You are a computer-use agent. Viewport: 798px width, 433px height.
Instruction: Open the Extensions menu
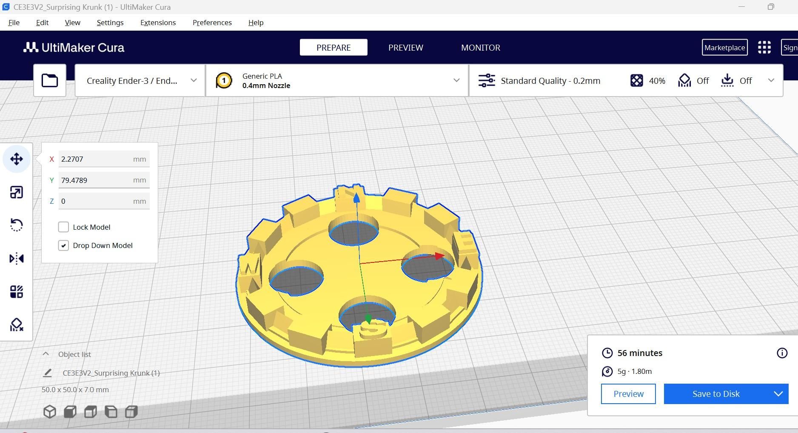click(x=158, y=23)
